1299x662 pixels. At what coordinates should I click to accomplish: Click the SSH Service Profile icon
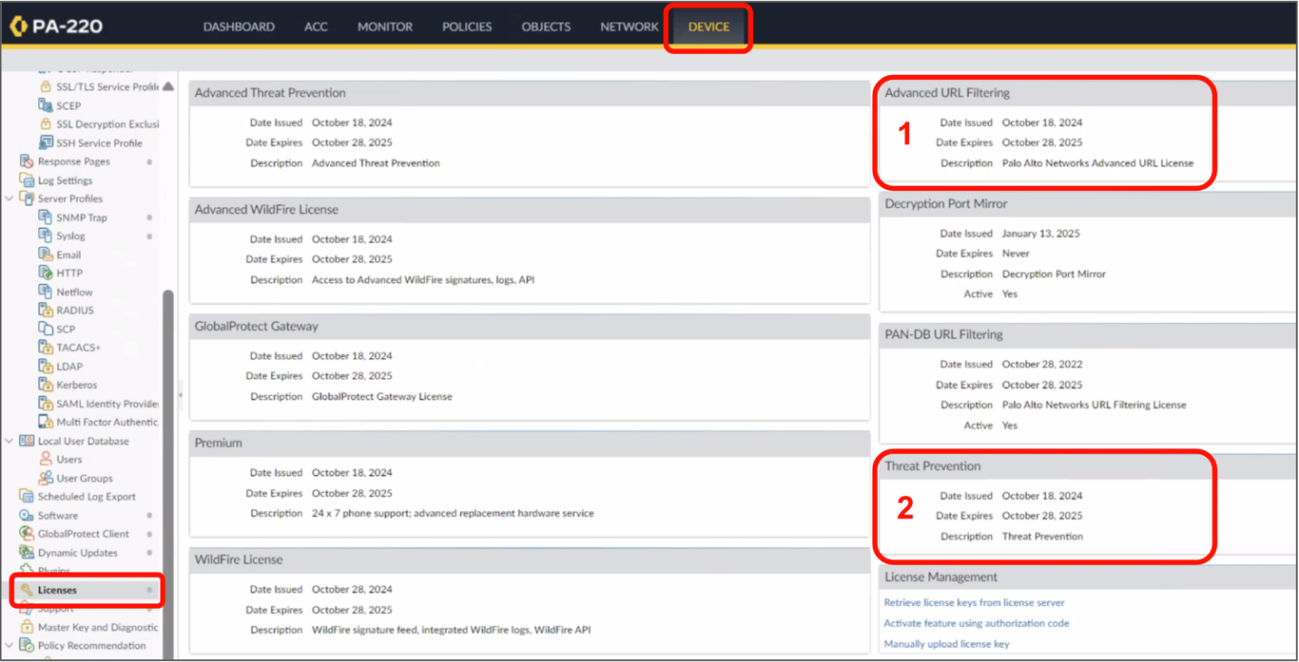45,142
